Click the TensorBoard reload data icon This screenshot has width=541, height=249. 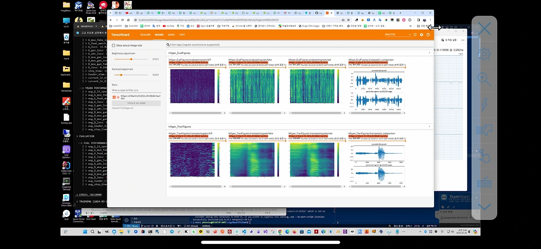pos(415,35)
